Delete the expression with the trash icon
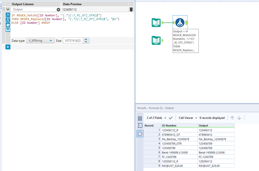Screen dimensions: 259x171 (x=131, y=9)
